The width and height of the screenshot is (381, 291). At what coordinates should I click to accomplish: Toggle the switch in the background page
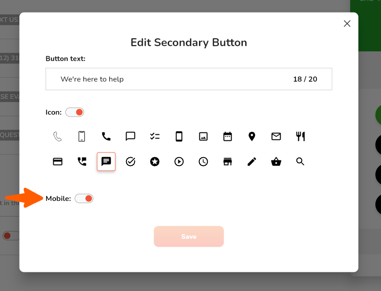11,236
